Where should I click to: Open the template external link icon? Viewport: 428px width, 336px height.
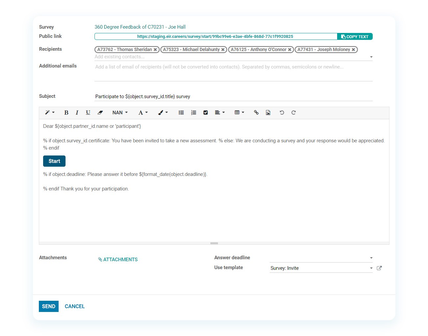[379, 268]
